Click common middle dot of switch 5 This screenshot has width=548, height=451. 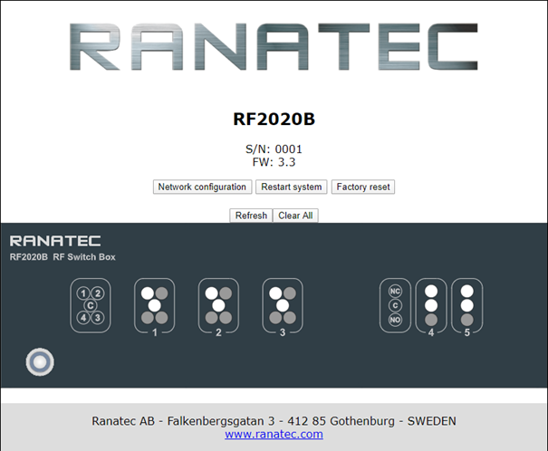(x=466, y=305)
